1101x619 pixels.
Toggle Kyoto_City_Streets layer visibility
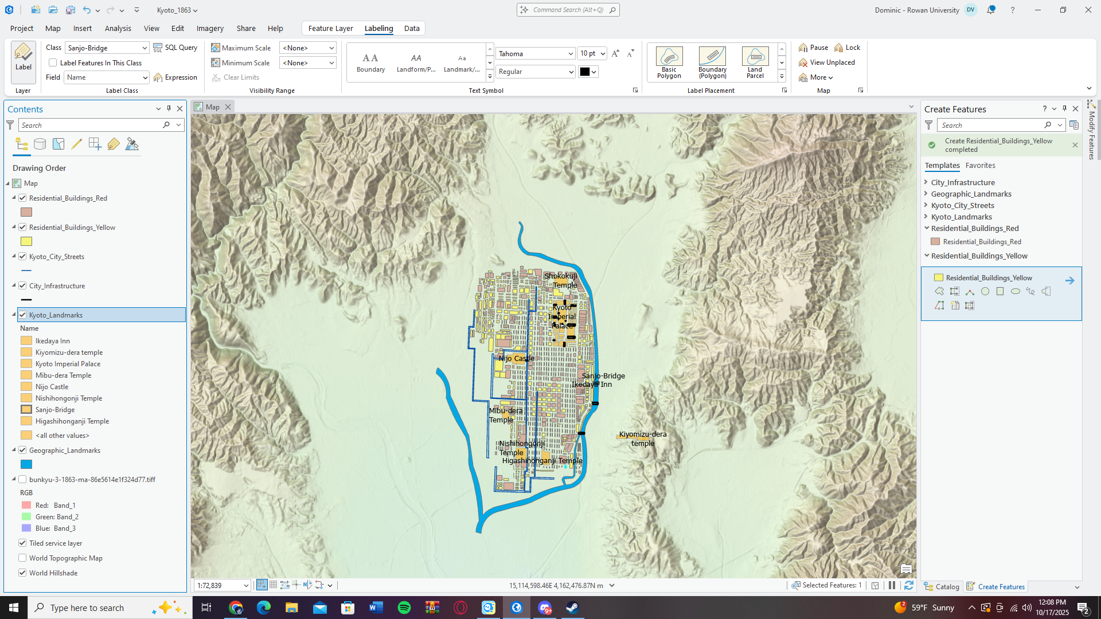[22, 256]
